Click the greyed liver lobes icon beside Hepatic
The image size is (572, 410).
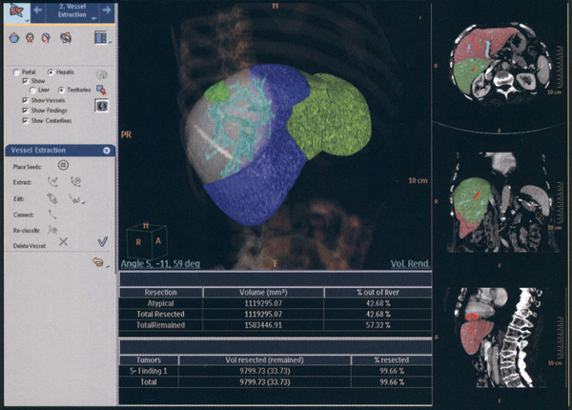pos(101,74)
